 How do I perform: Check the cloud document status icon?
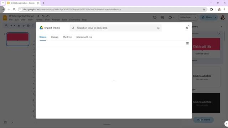click(x=48, y=16)
